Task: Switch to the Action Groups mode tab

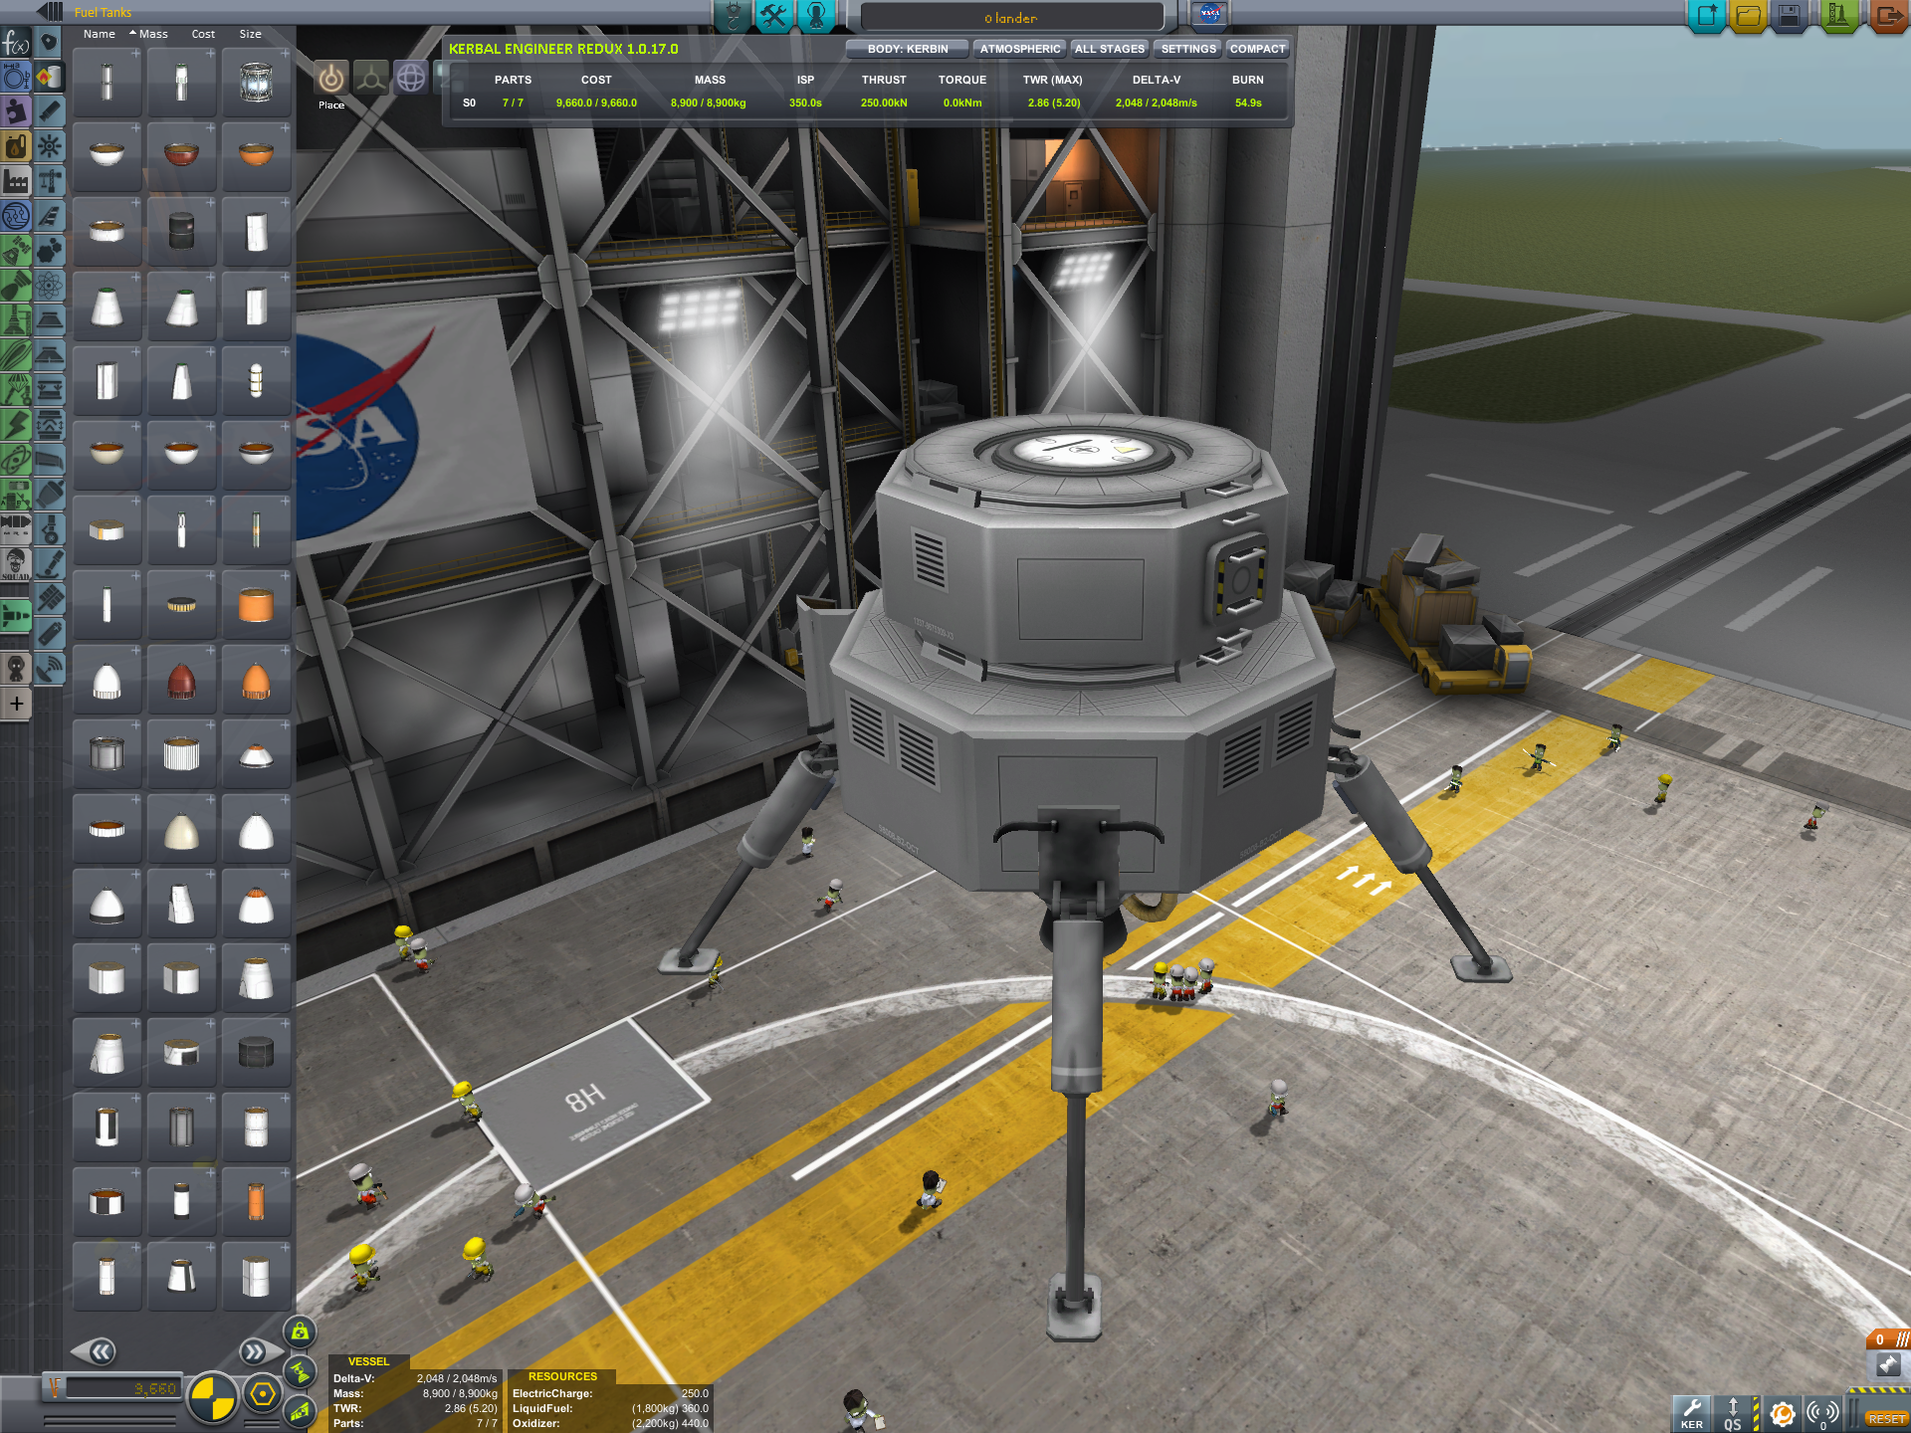Action: coord(774,15)
